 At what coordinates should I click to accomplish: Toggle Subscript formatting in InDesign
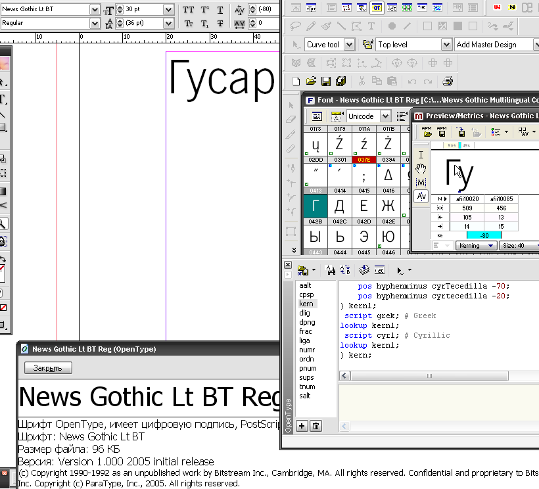(205, 24)
